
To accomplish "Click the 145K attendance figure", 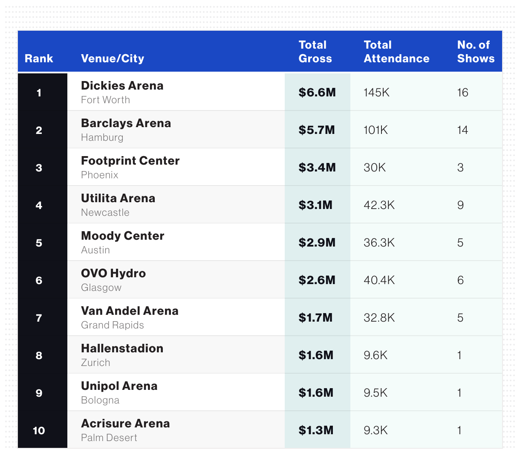I will point(376,93).
